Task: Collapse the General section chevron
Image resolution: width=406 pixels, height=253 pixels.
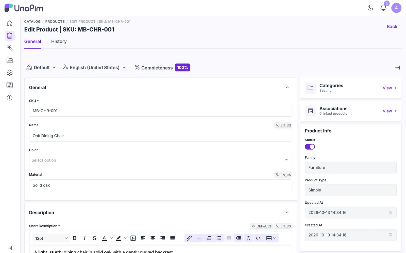Action: 287,88
